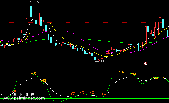
Task: Click the second 减 signal on descending line
Action: [x=44, y=81]
